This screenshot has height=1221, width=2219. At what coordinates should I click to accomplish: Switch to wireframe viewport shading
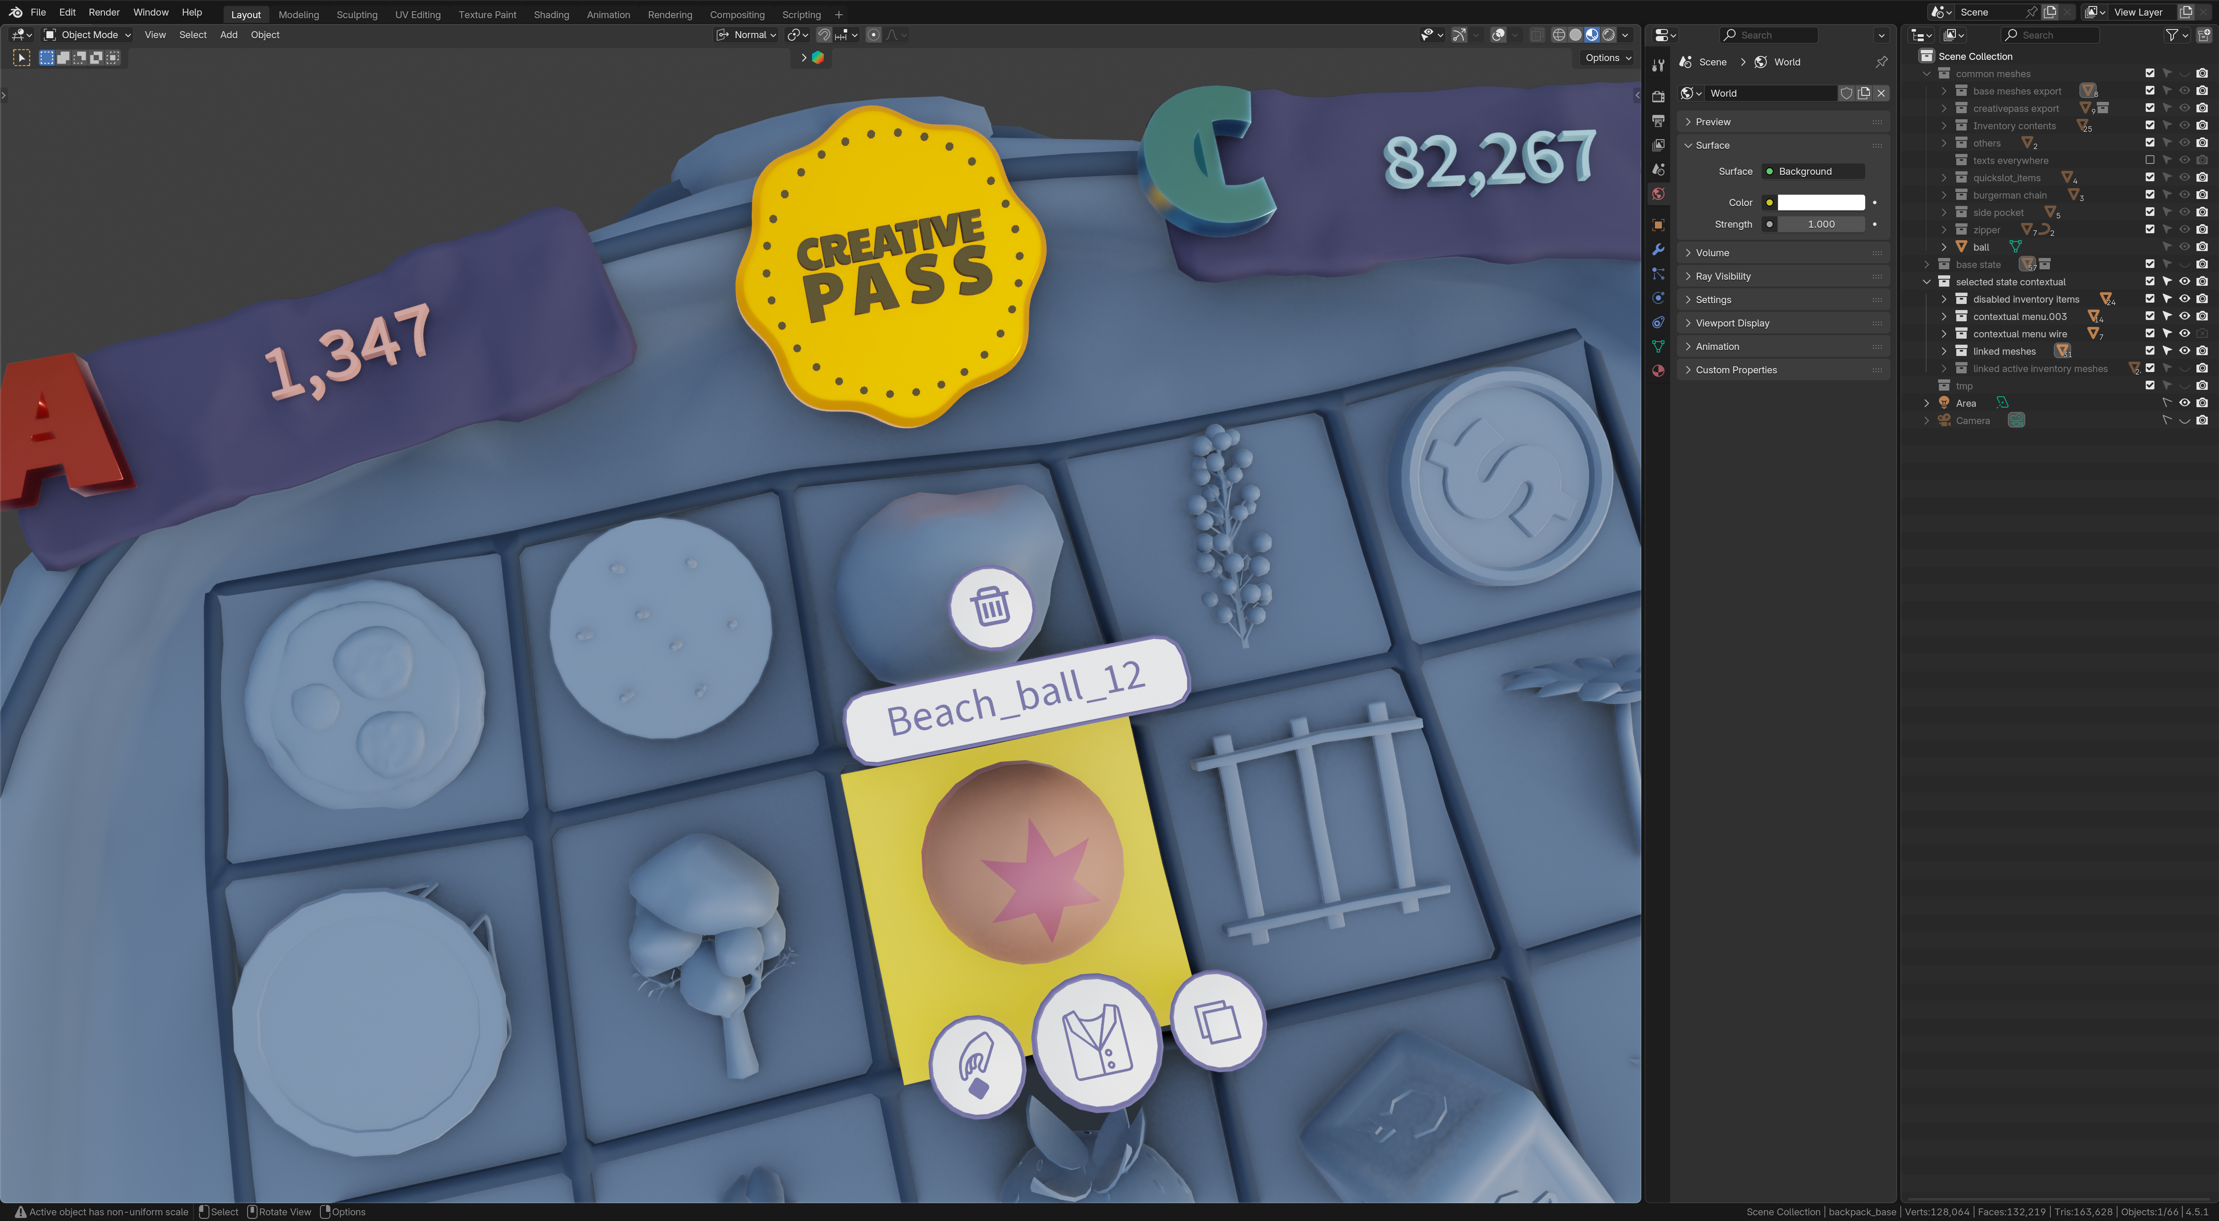click(1558, 35)
